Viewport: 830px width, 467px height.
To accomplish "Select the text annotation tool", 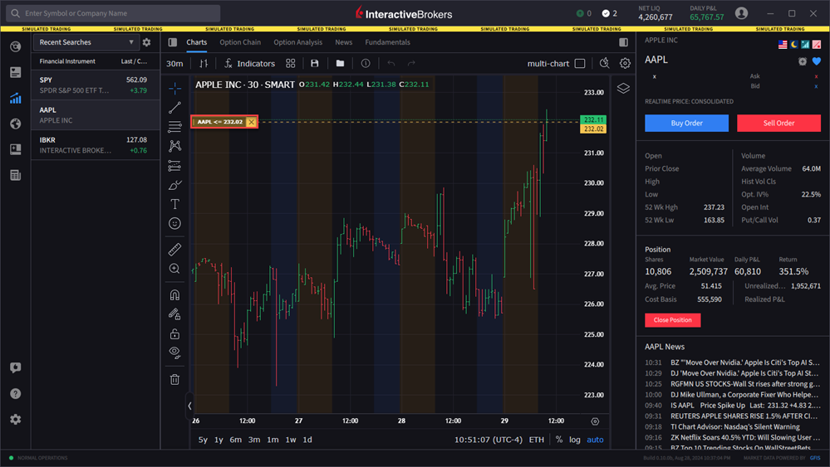I will pyautogui.click(x=174, y=204).
